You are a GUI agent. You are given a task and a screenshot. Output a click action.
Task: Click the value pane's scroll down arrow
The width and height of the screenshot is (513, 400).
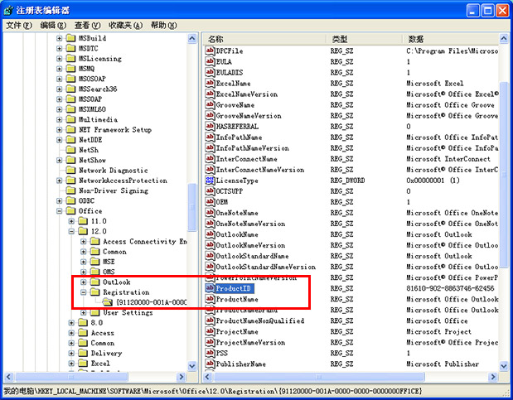(504, 366)
